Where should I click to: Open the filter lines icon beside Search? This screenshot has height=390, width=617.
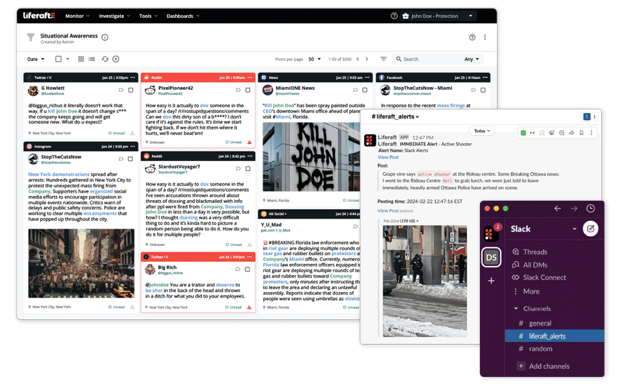coord(383,59)
